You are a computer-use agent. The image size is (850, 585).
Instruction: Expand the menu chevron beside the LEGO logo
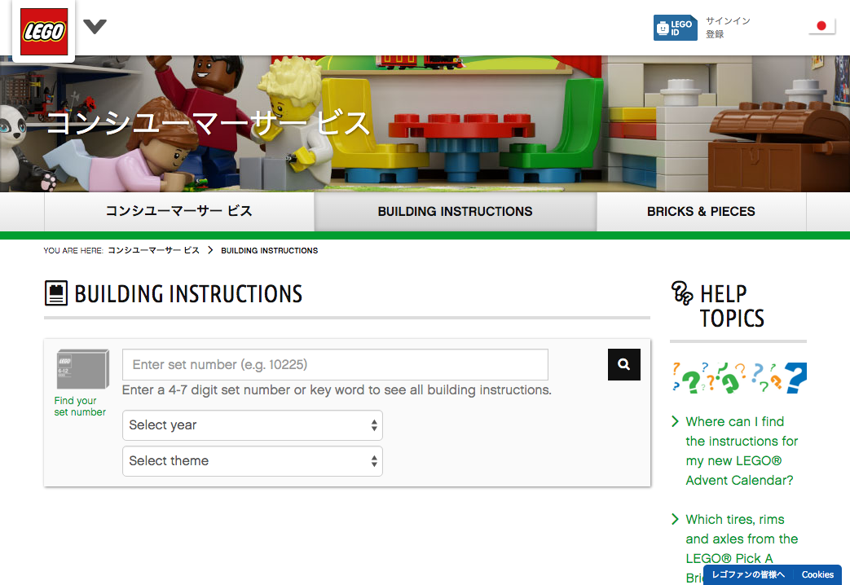coord(95,26)
